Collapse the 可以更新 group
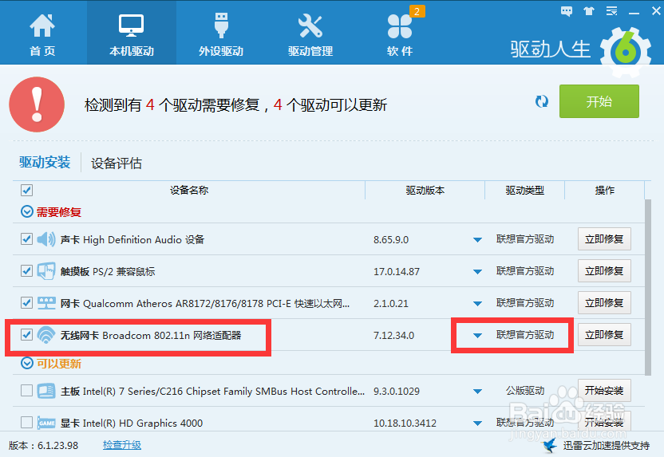The width and height of the screenshot is (664, 457). (x=27, y=363)
